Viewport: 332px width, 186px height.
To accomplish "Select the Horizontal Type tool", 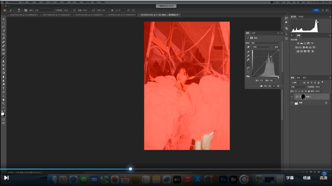I will point(4,88).
